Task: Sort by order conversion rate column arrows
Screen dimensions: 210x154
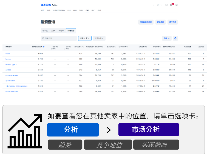Action: point(127,47)
